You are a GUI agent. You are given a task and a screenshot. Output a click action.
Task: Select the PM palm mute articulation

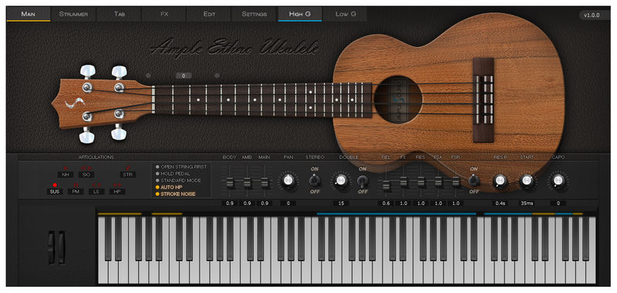pyautogui.click(x=76, y=191)
